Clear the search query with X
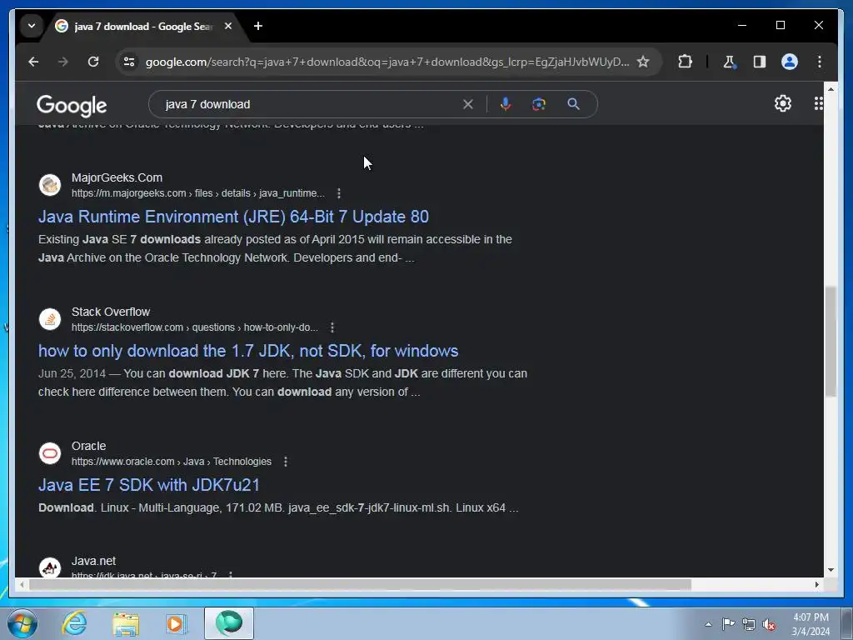 click(x=468, y=104)
